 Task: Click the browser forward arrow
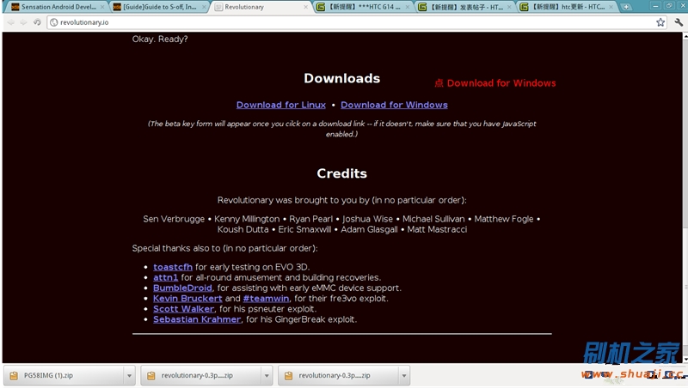pyautogui.click(x=24, y=22)
